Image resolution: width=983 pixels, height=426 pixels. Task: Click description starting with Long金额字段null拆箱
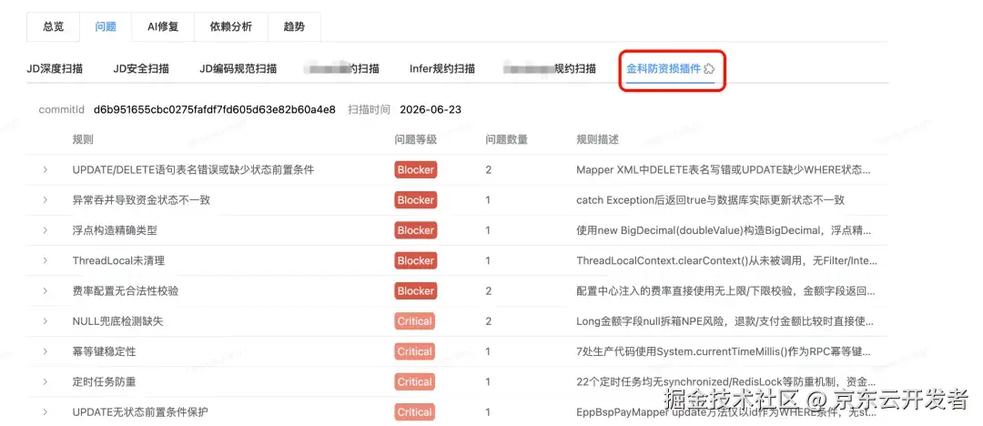tap(725, 321)
